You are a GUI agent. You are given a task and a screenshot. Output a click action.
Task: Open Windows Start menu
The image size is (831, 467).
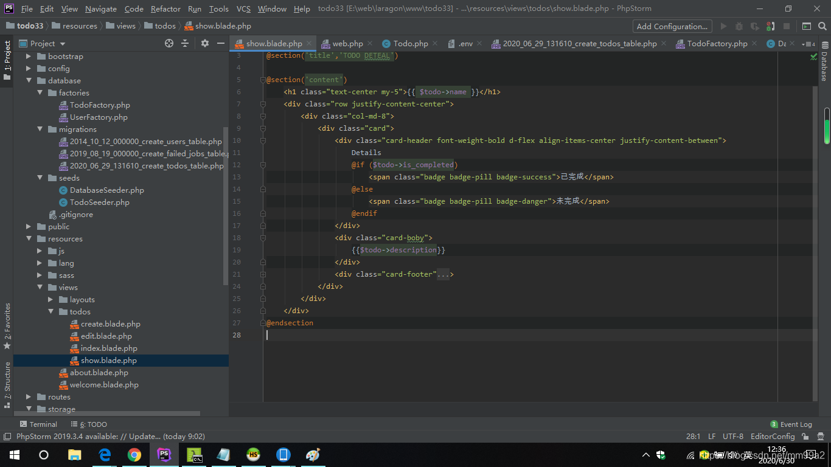15,455
